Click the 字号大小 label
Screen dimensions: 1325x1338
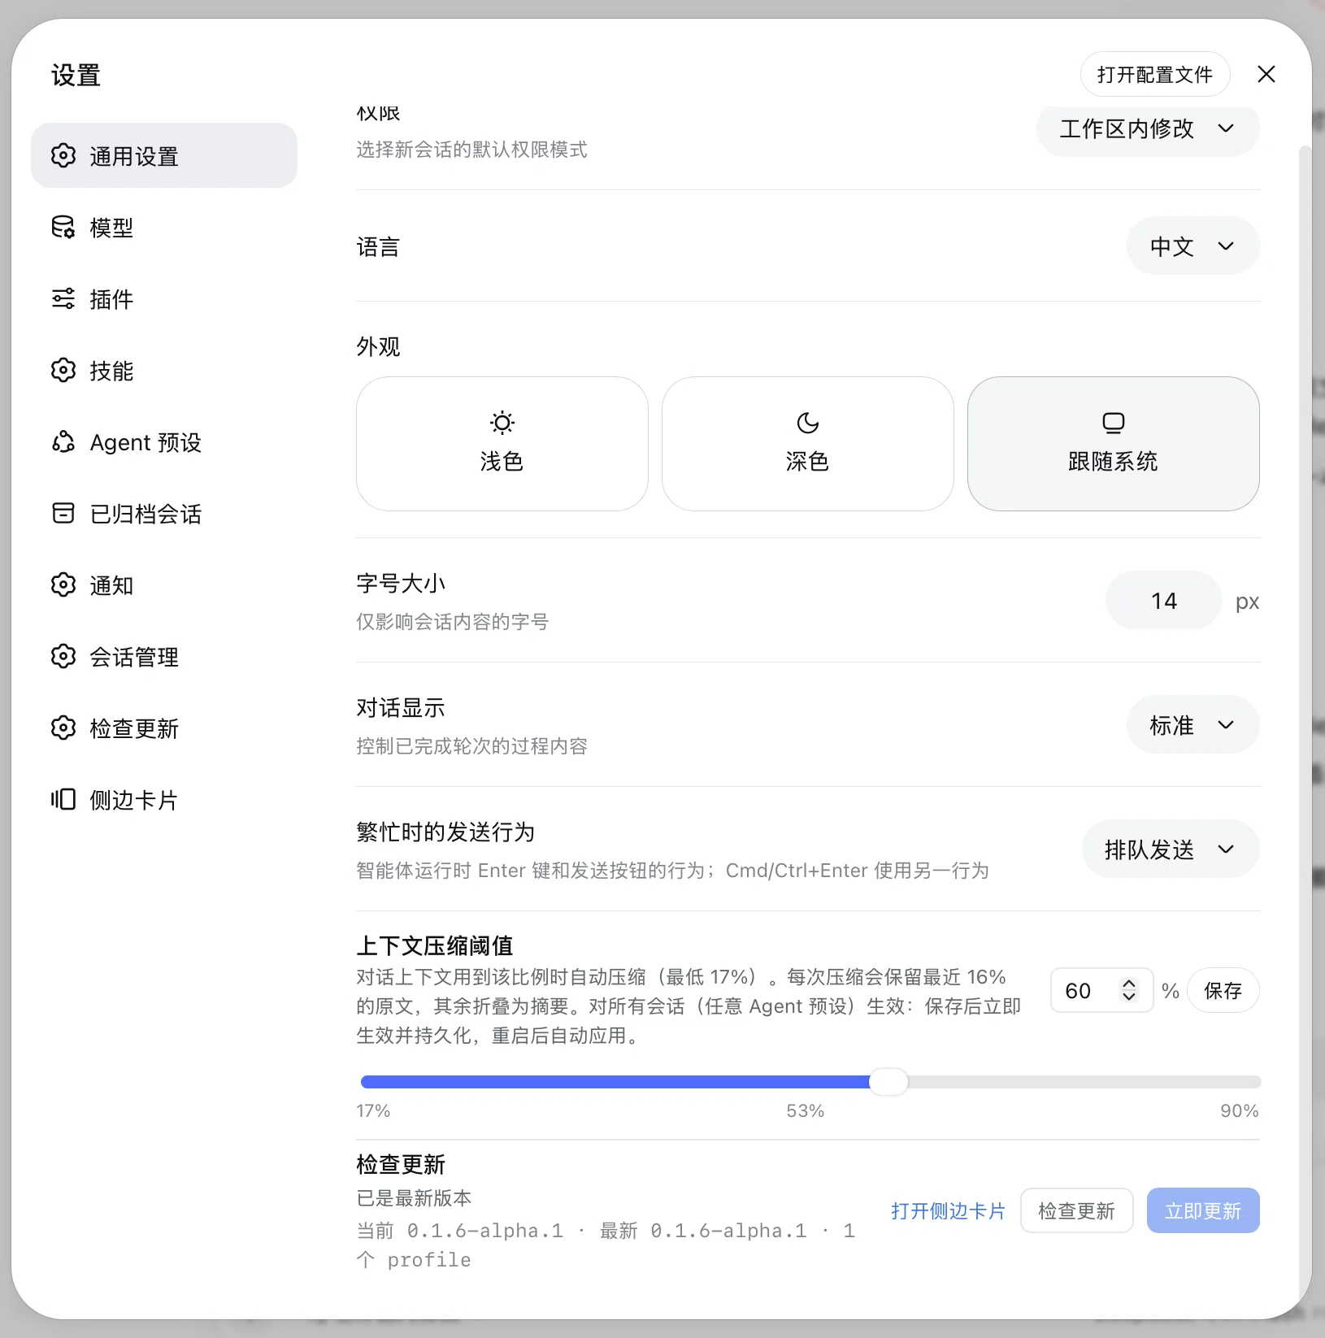point(401,583)
